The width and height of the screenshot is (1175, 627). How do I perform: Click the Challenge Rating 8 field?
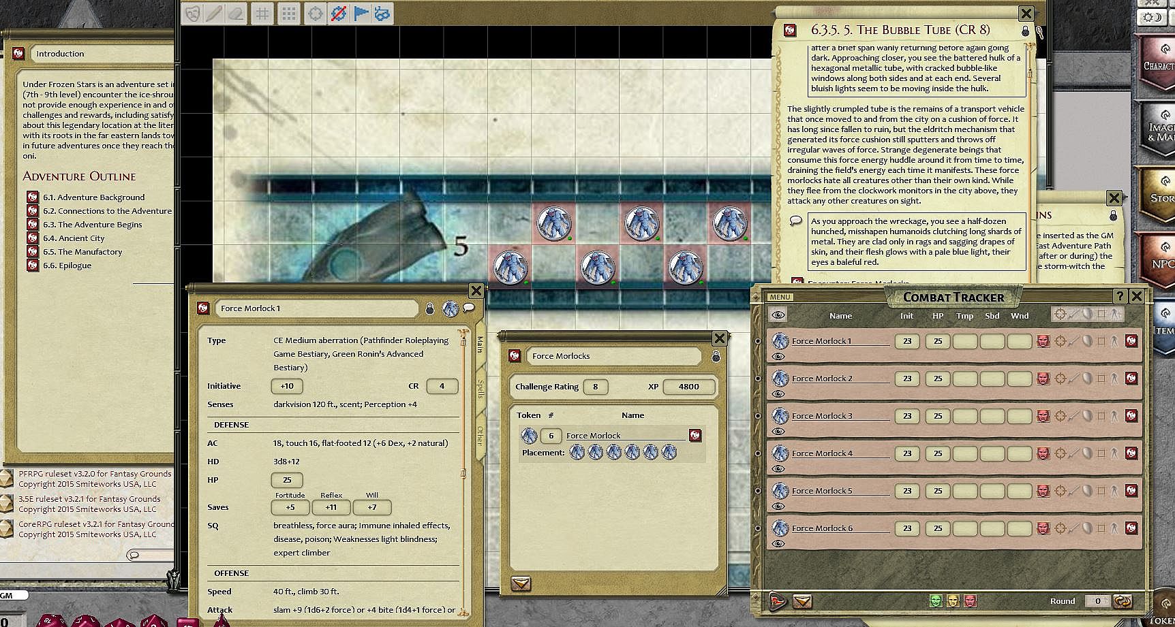pyautogui.click(x=595, y=387)
